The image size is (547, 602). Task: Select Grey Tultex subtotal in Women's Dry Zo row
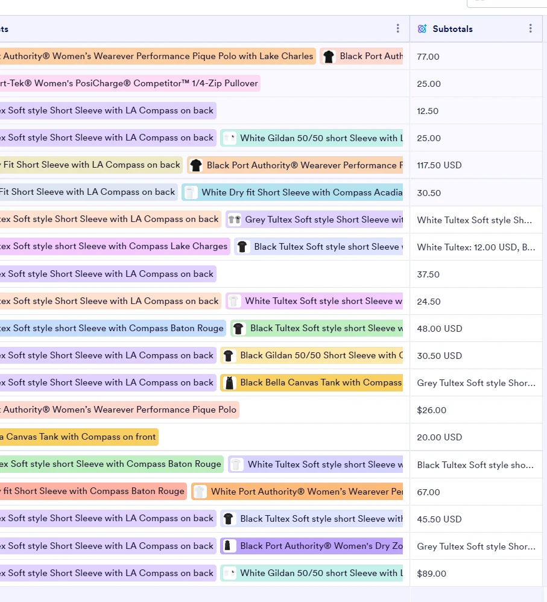coord(476,547)
